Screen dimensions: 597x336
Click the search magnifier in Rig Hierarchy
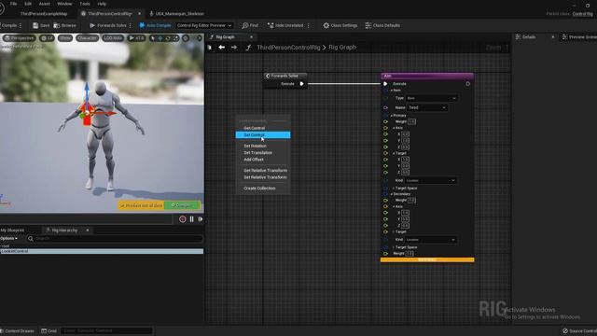(31, 239)
